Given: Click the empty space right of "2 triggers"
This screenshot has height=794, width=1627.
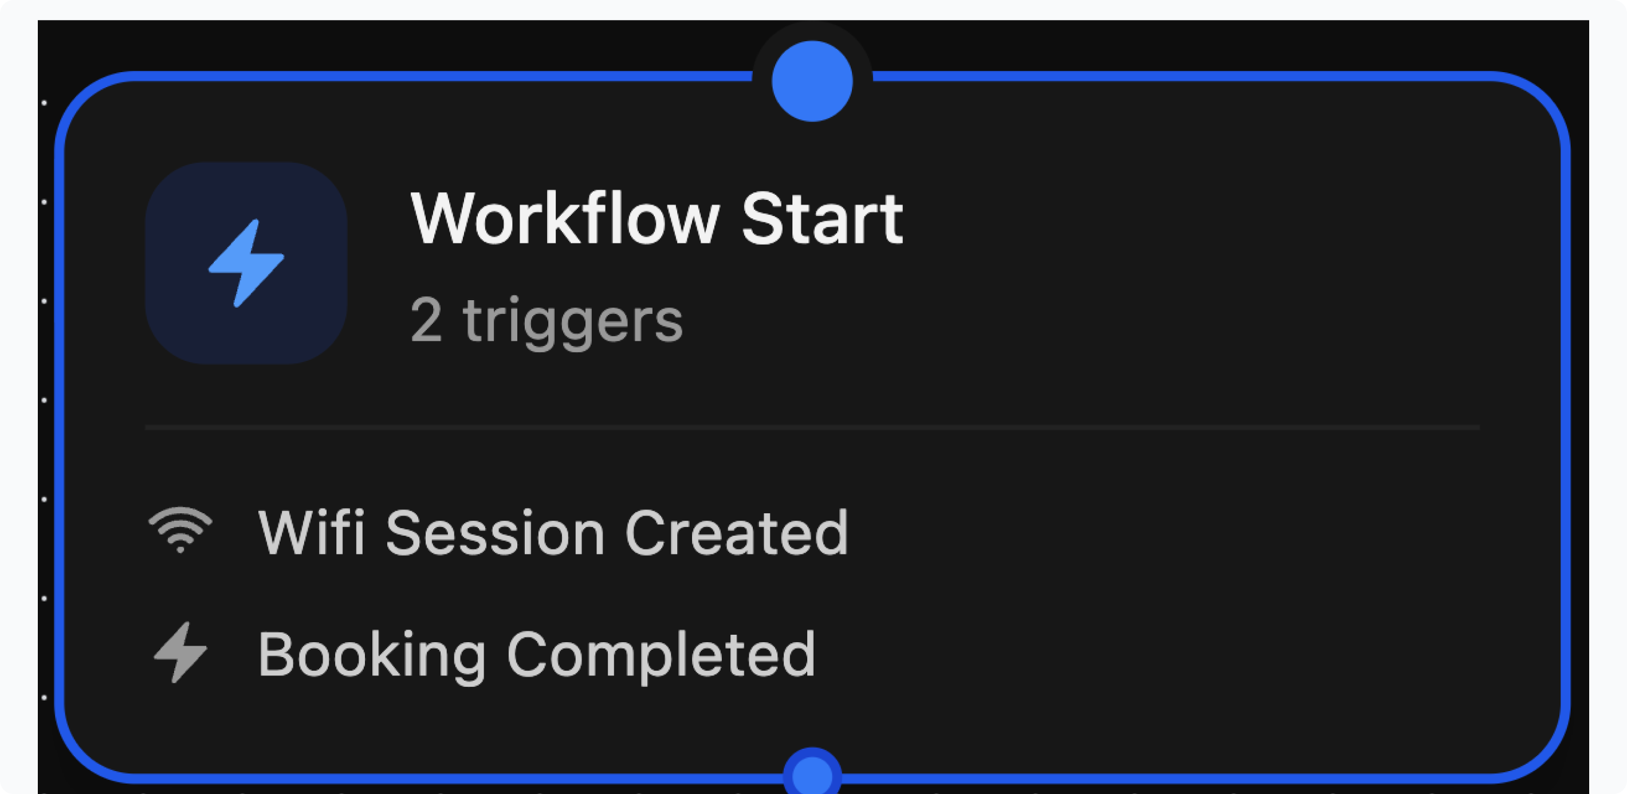Looking at the screenshot, I should pos(1074,321).
